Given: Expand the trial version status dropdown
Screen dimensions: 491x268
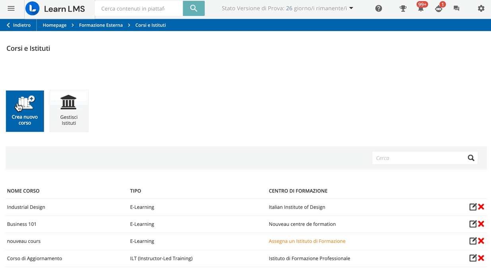Looking at the screenshot, I should tap(351, 8).
